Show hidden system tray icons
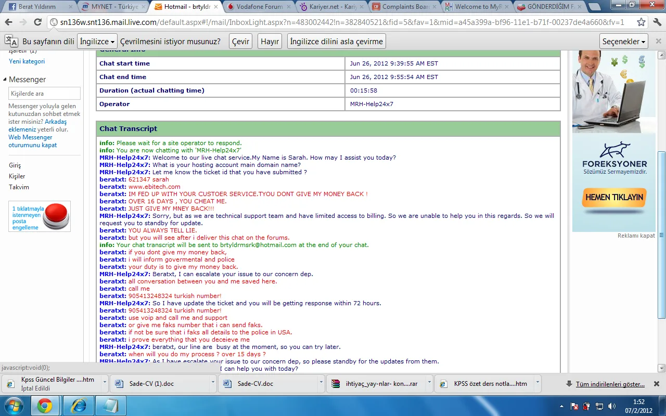The width and height of the screenshot is (666, 416). tap(562, 406)
